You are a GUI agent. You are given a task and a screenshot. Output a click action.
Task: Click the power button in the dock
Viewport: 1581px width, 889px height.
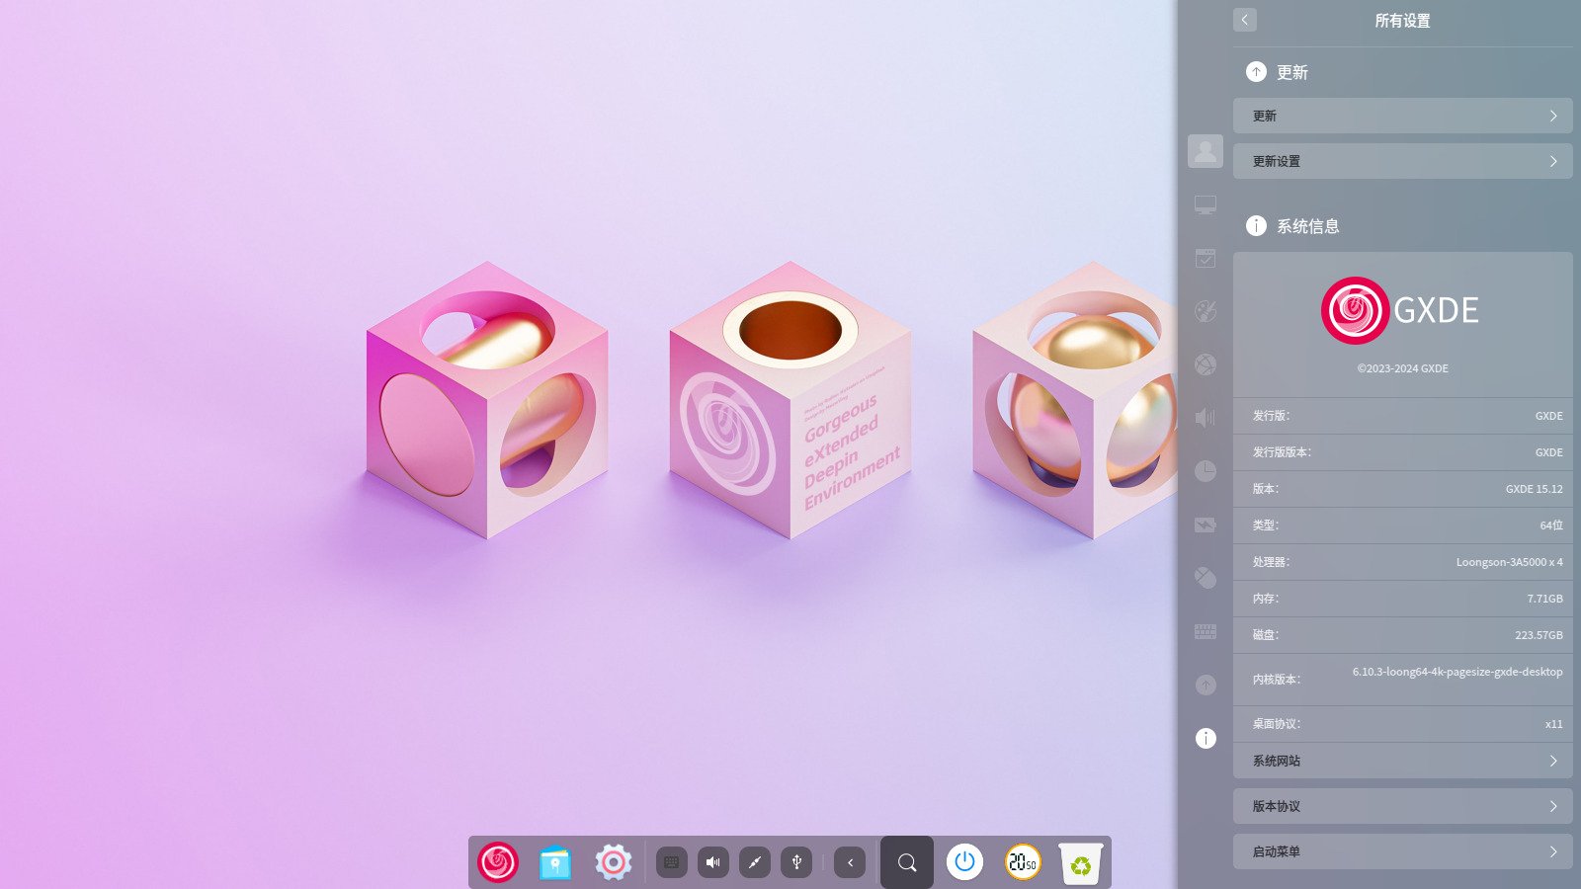pos(964,862)
